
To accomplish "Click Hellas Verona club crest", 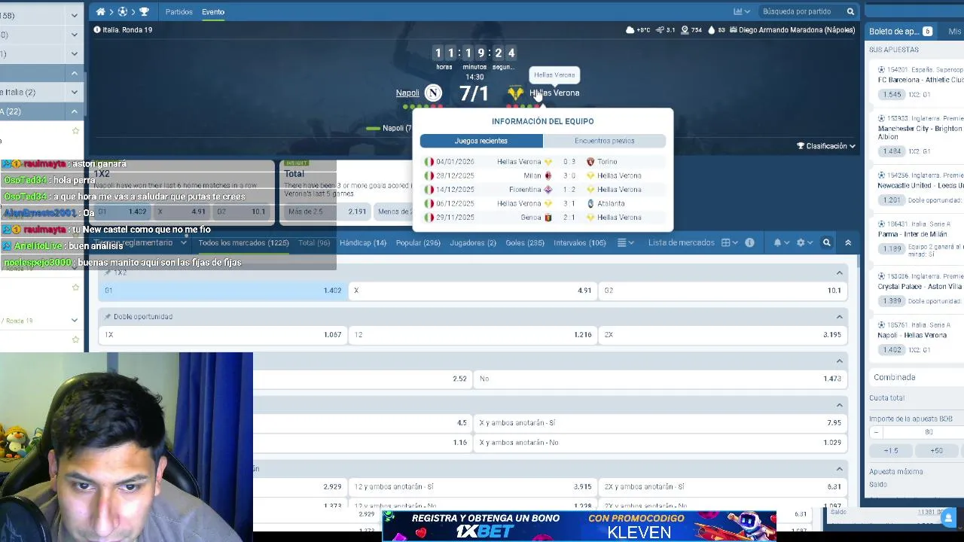I will 515,93.
